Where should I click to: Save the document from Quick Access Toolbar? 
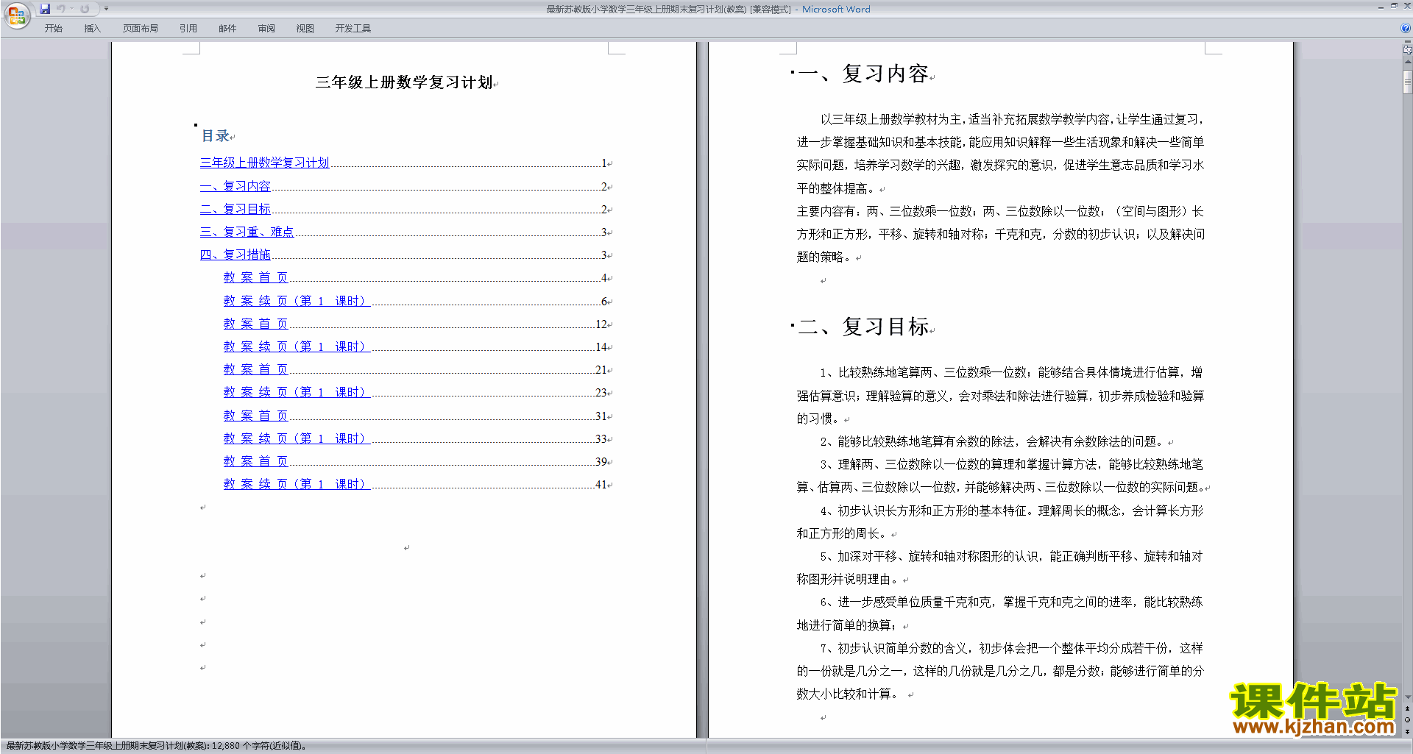45,9
